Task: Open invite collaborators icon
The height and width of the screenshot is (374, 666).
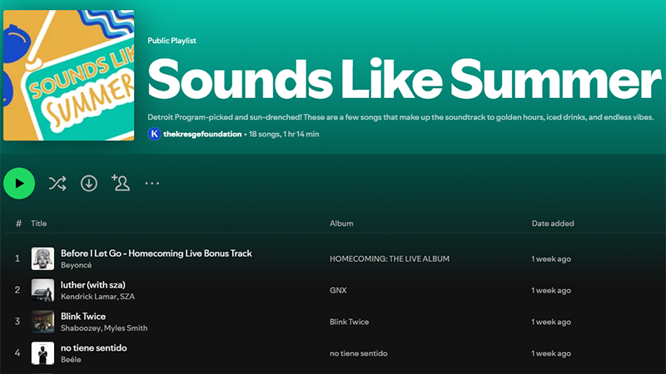Action: pyautogui.click(x=121, y=183)
